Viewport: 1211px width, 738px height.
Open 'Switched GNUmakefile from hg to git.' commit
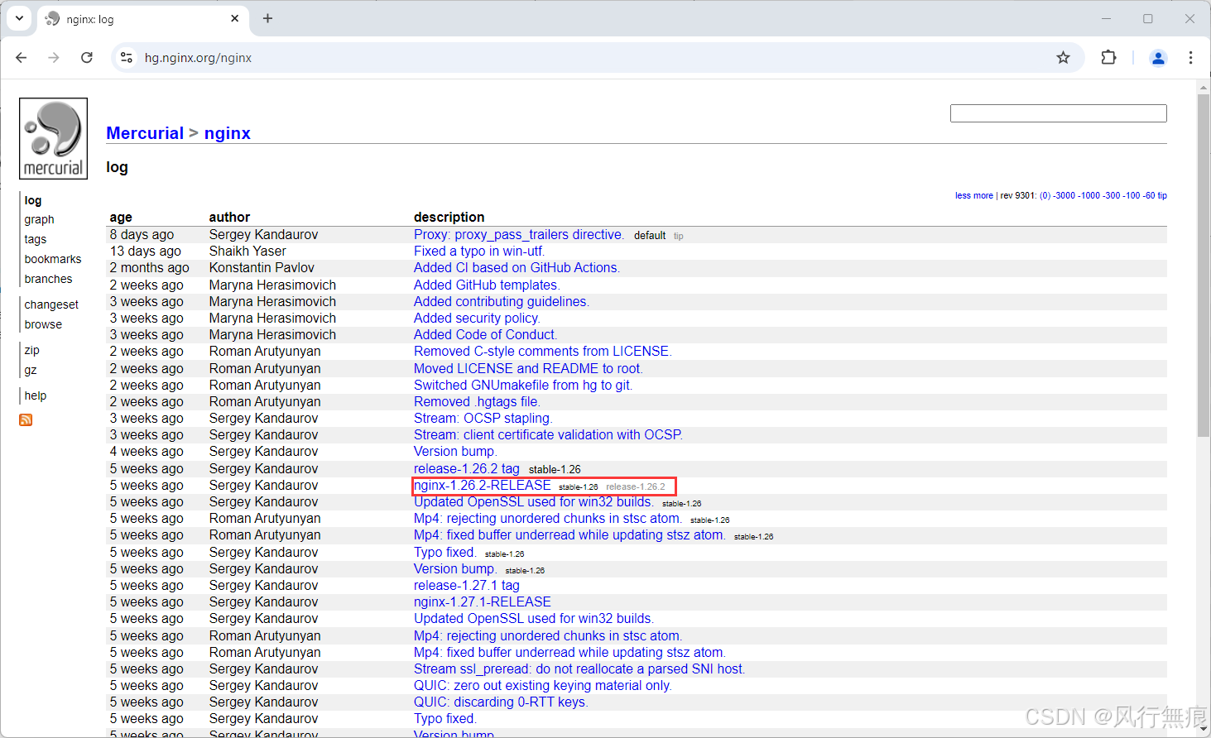(x=523, y=386)
